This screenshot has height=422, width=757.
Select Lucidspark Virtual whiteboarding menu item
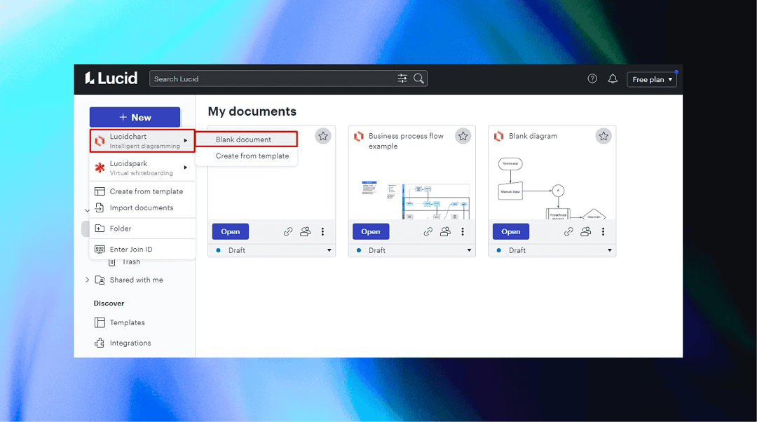pos(142,168)
